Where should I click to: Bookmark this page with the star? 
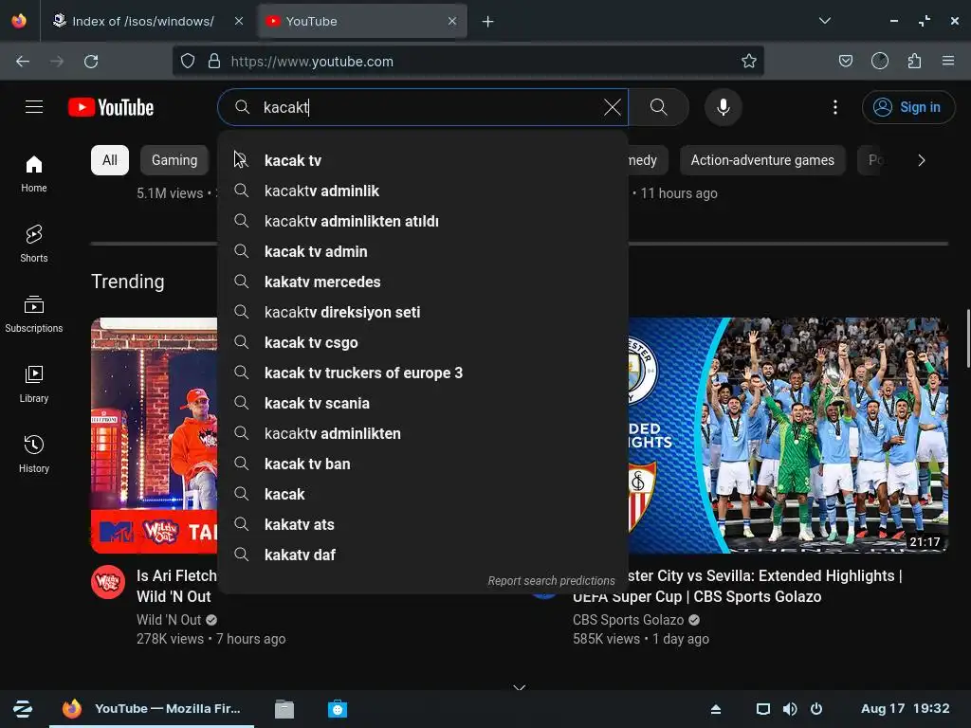coord(749,61)
